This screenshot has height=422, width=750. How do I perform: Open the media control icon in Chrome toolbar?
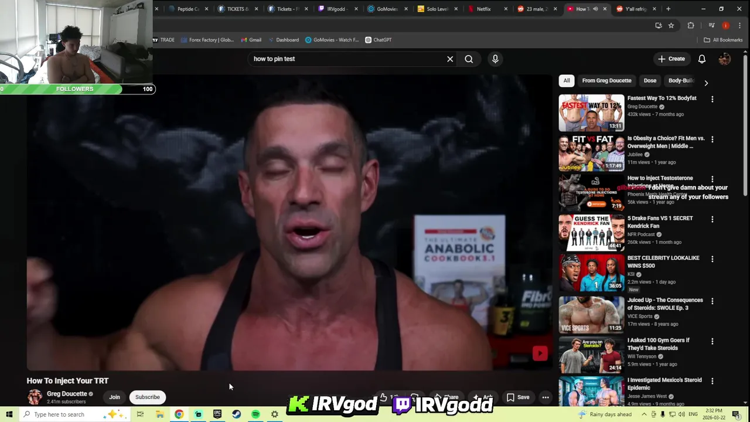[711, 25]
